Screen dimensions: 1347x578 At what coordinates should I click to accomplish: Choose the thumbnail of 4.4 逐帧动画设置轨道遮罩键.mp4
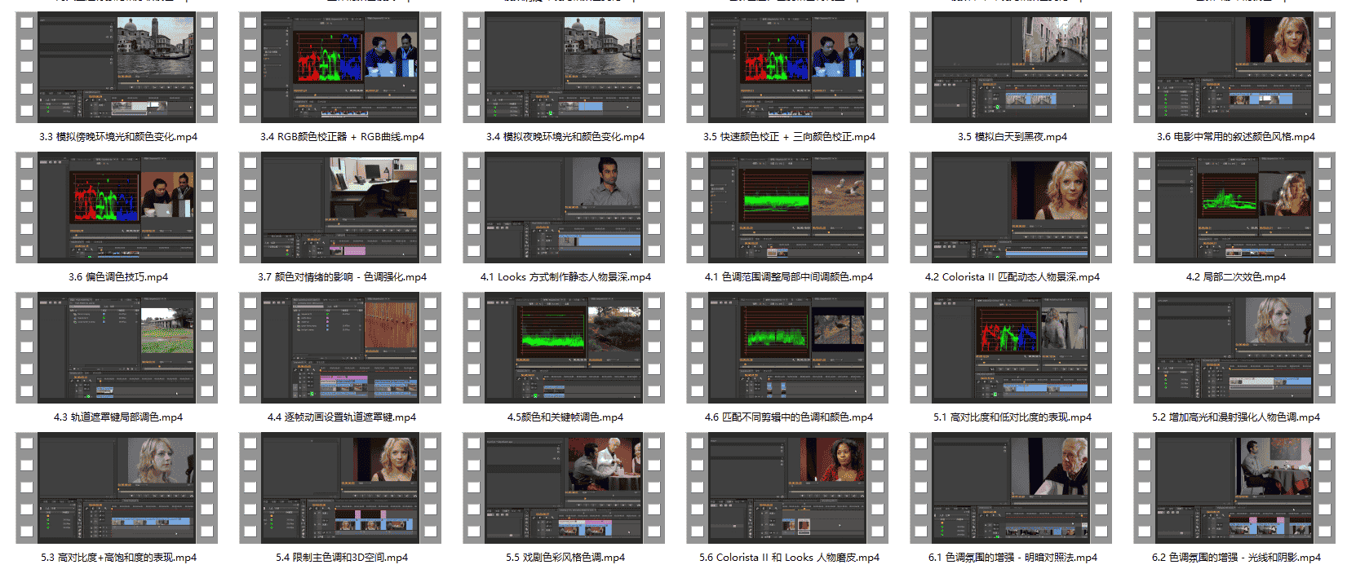click(340, 348)
